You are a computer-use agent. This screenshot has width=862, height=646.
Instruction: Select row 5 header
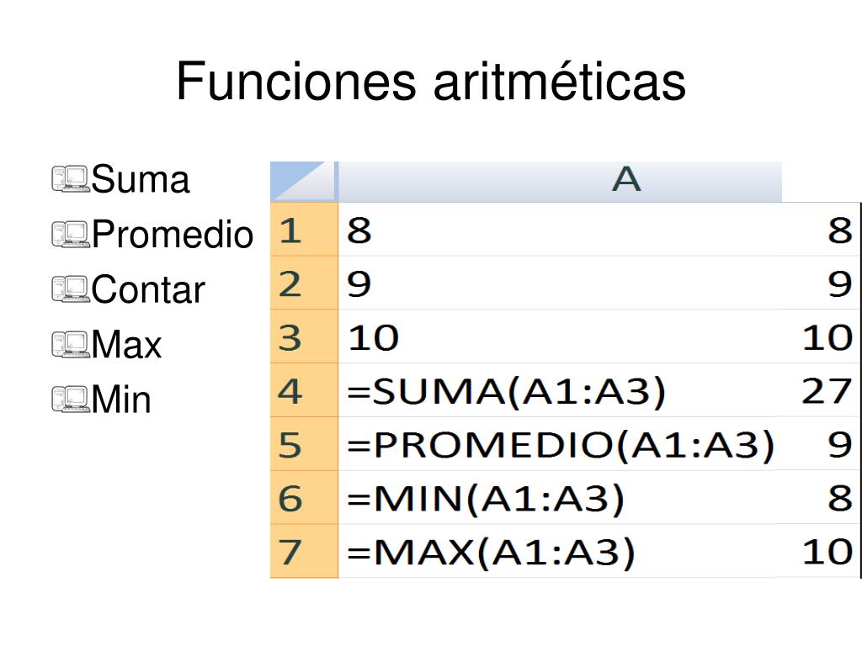[304, 444]
